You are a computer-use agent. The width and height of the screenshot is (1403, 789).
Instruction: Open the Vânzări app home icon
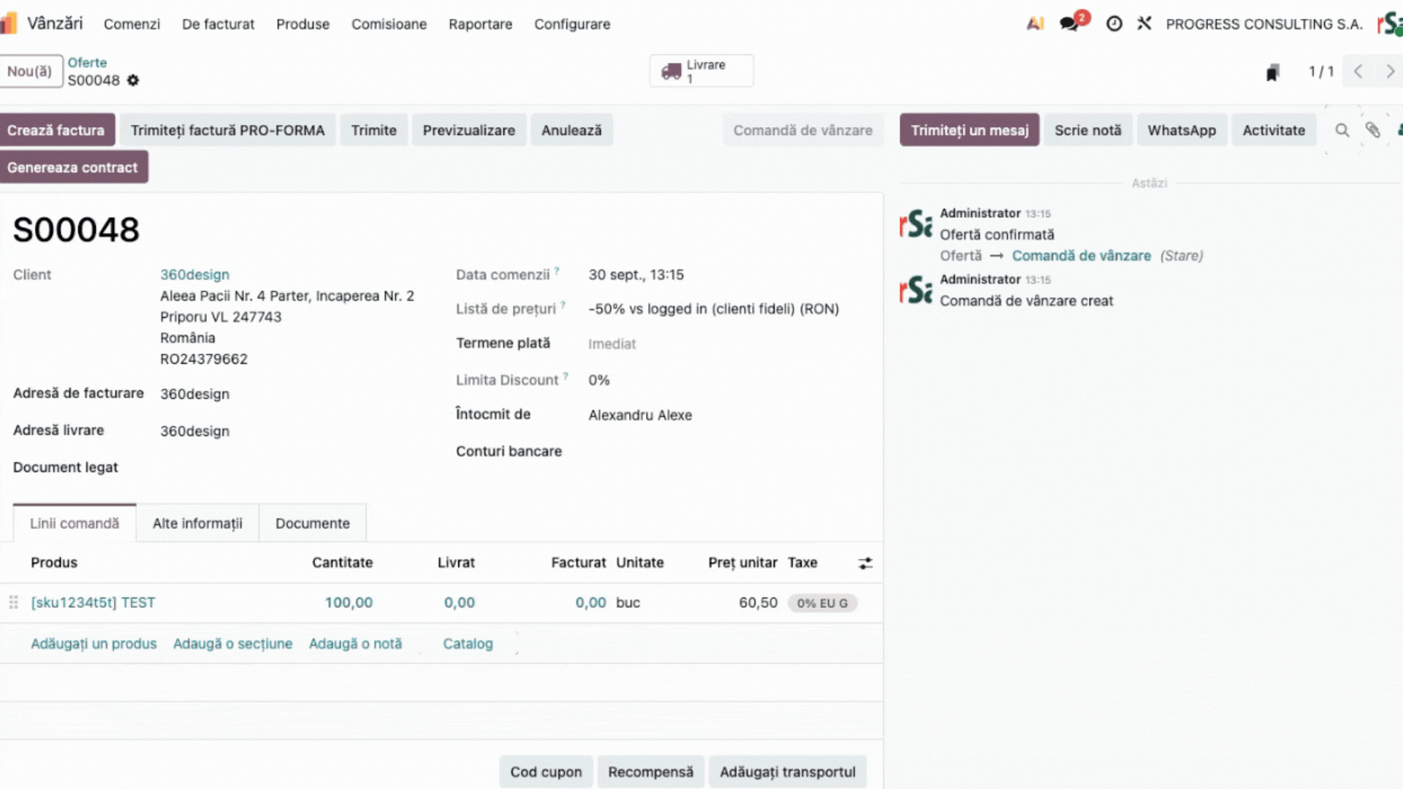click(8, 23)
